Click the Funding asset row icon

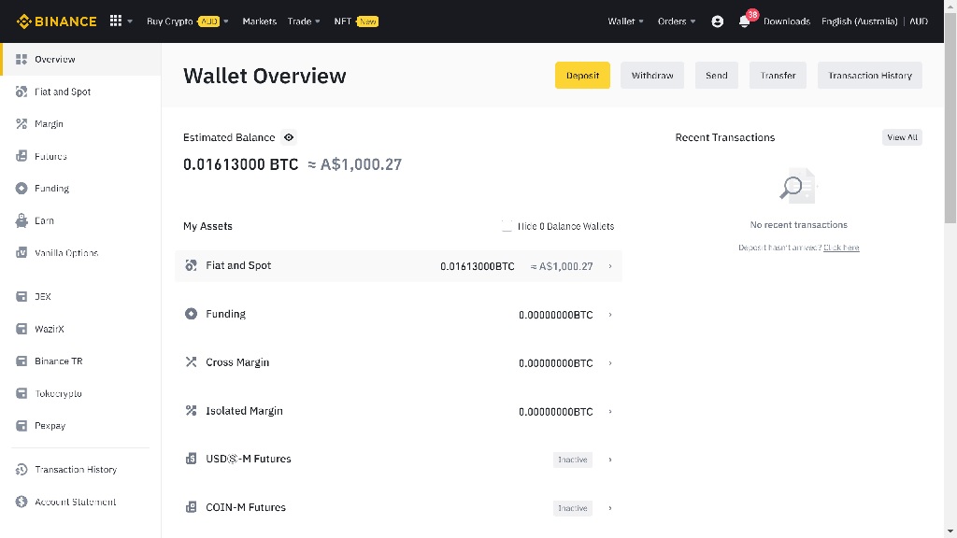point(191,314)
